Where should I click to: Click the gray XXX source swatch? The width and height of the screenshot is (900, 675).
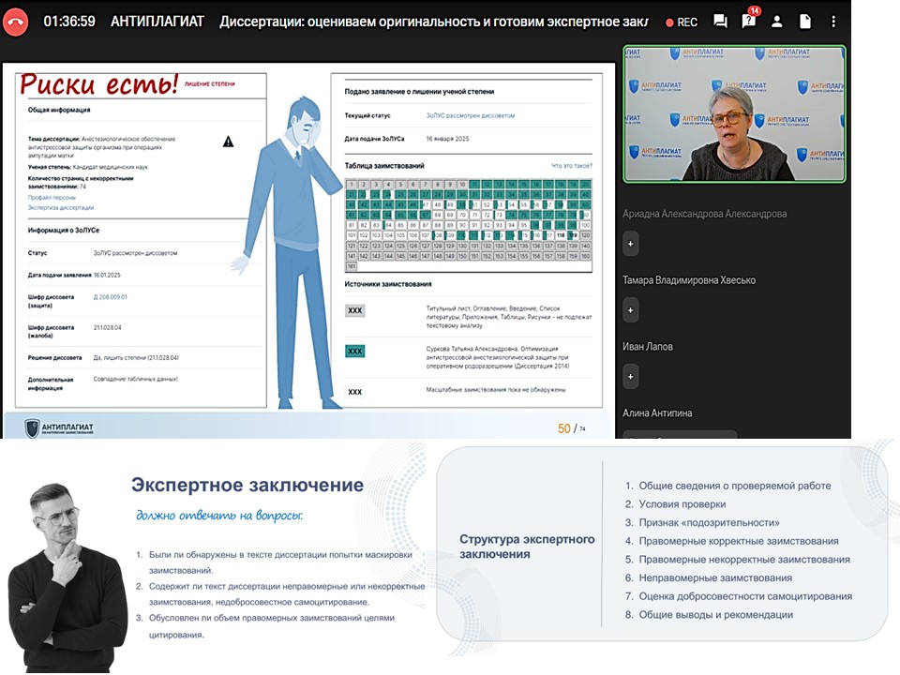coord(354,310)
